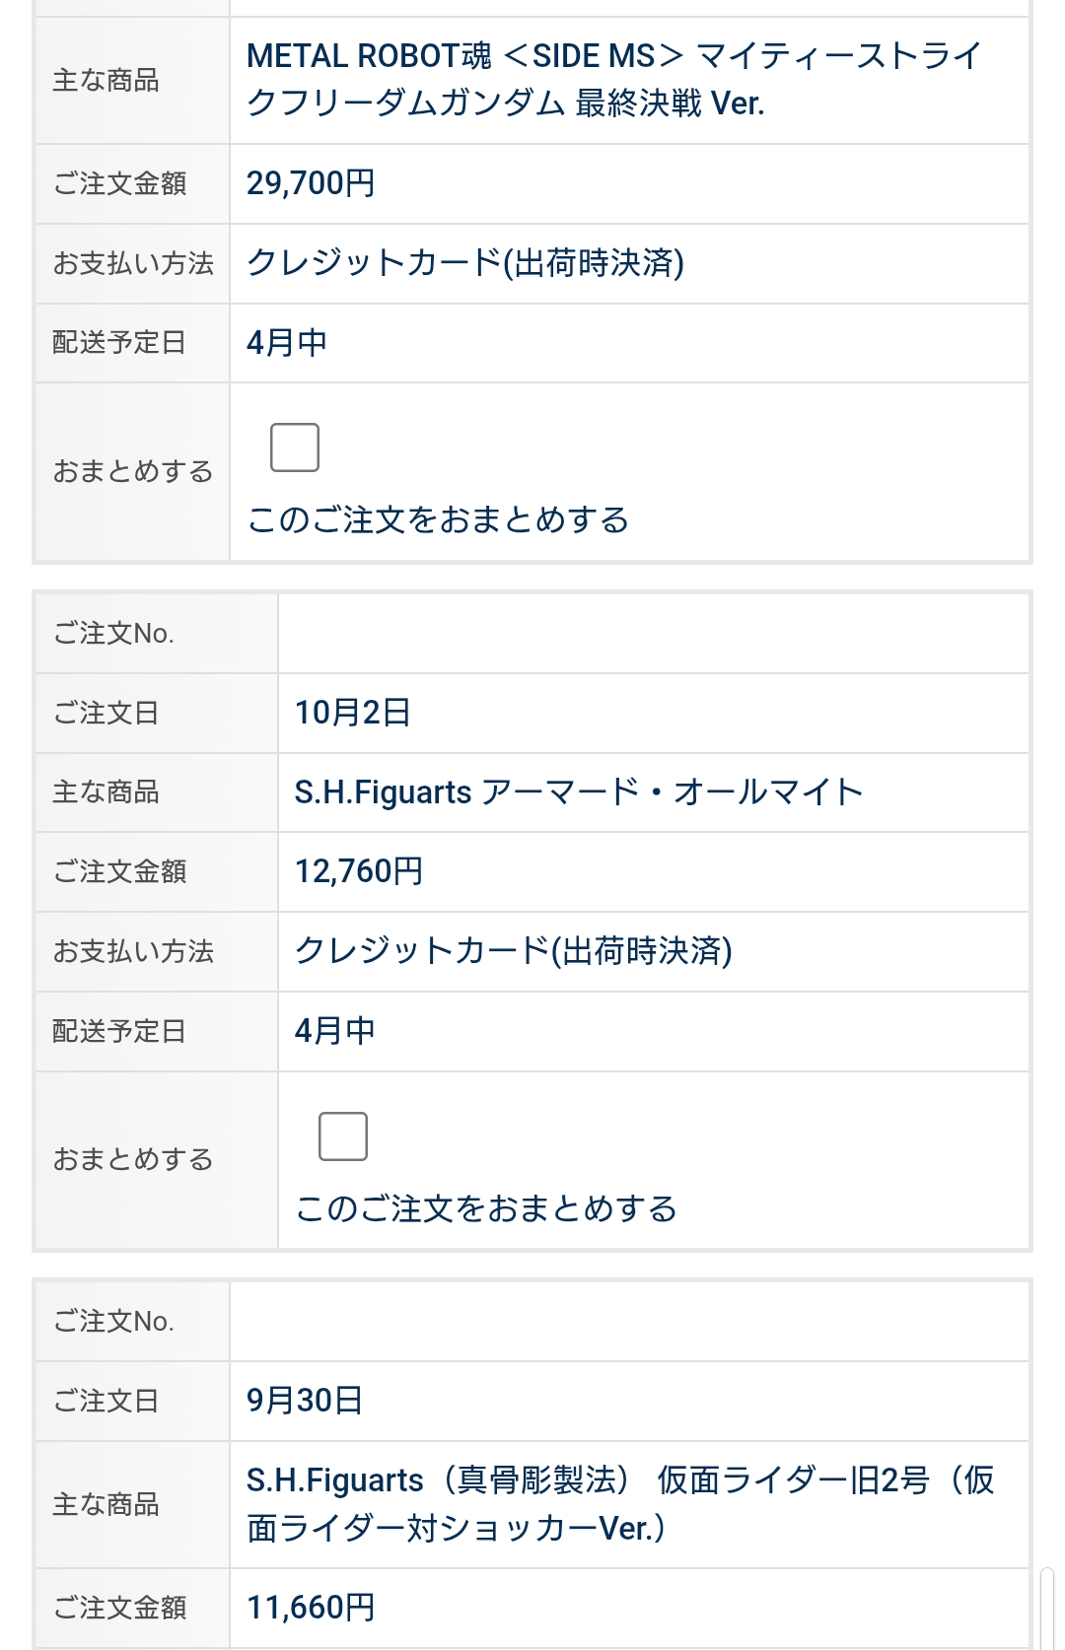
Task: Click the empty ご注文No. field above the 9月30日 order date
Action: [629, 1321]
